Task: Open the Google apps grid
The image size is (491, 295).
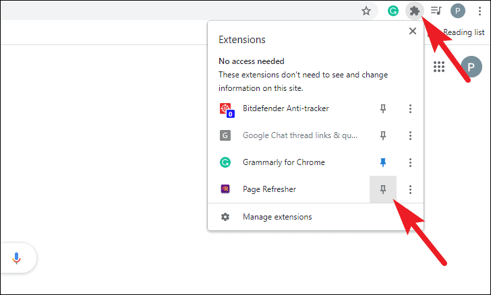Action: click(438, 67)
